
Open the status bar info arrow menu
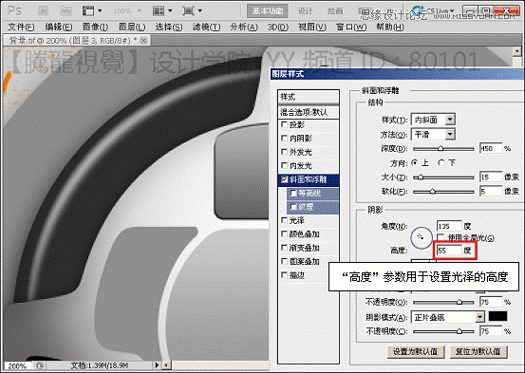point(157,365)
